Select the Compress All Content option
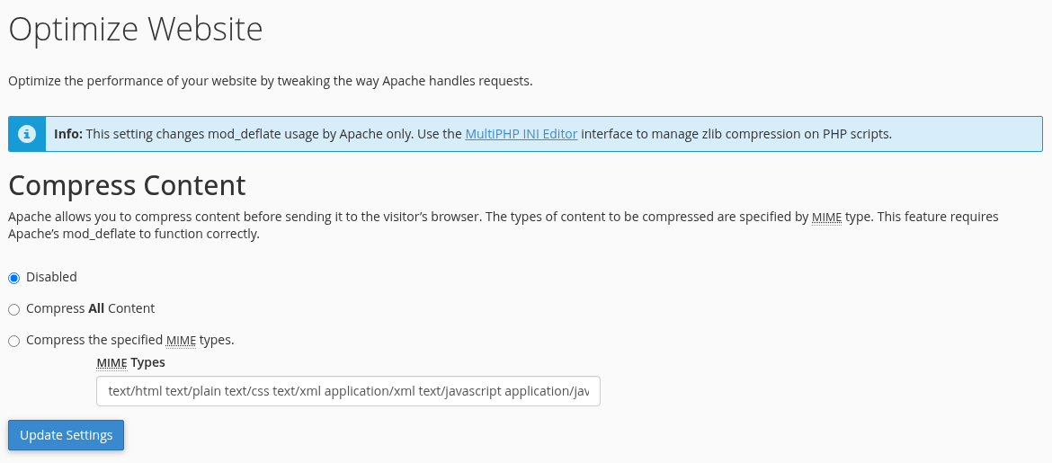This screenshot has height=463, width=1052. point(14,309)
